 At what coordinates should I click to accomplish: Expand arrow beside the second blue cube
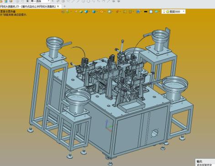point(97,11)
